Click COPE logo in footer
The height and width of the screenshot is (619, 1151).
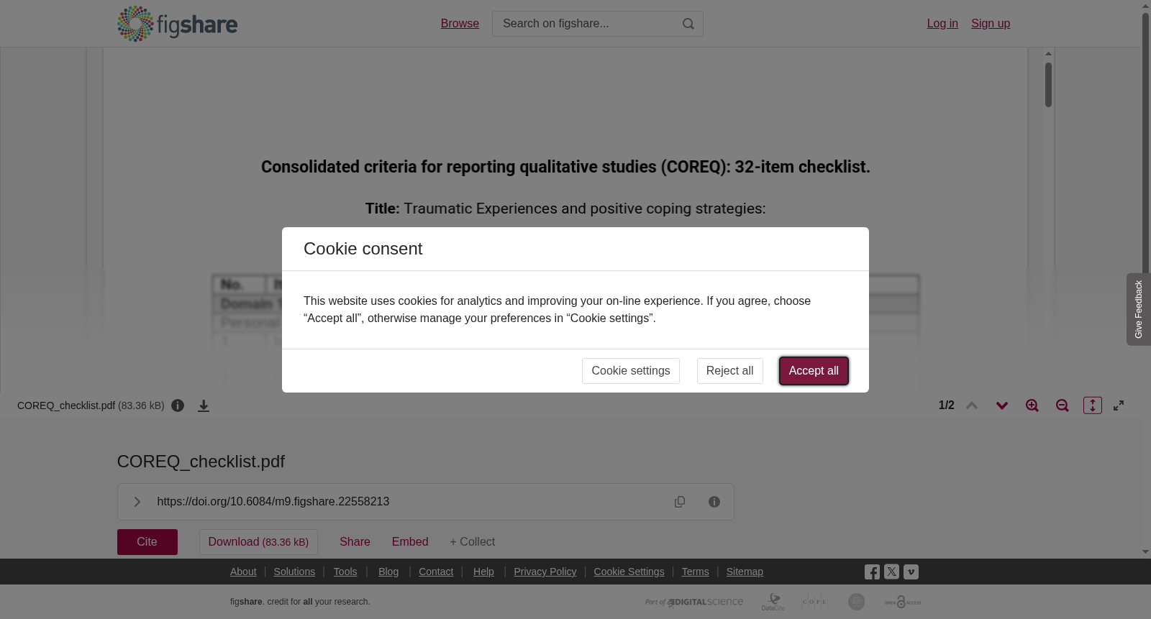tap(814, 602)
